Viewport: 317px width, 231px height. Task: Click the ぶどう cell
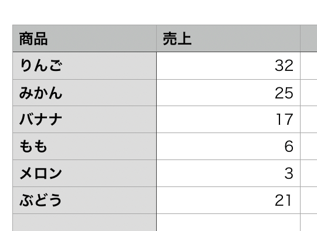[x=85, y=201]
